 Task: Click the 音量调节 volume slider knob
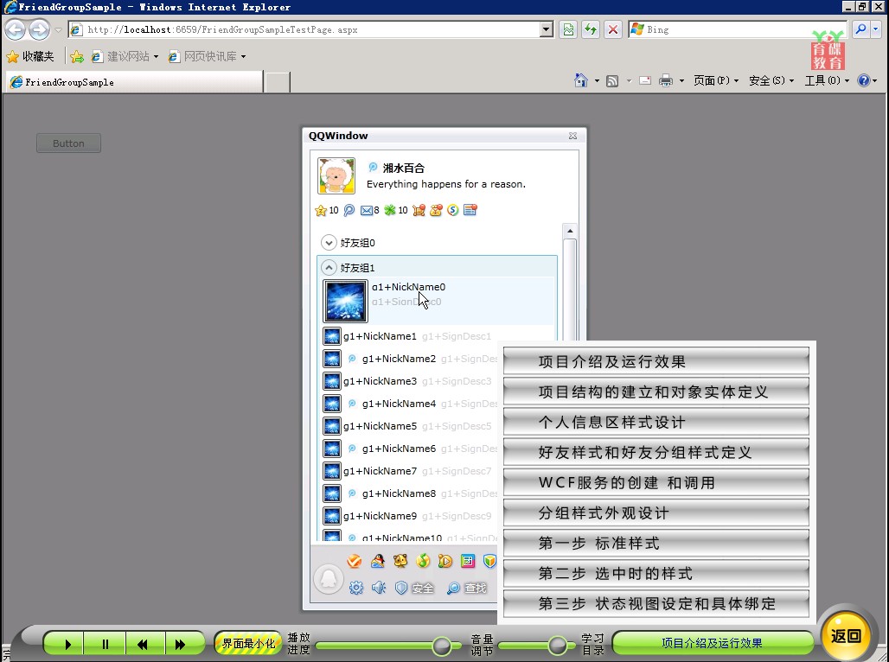(557, 645)
